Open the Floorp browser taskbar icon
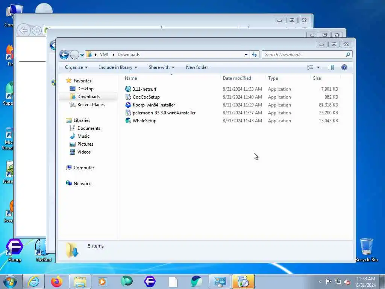Viewport: 385px width, 289px height. tap(150, 281)
